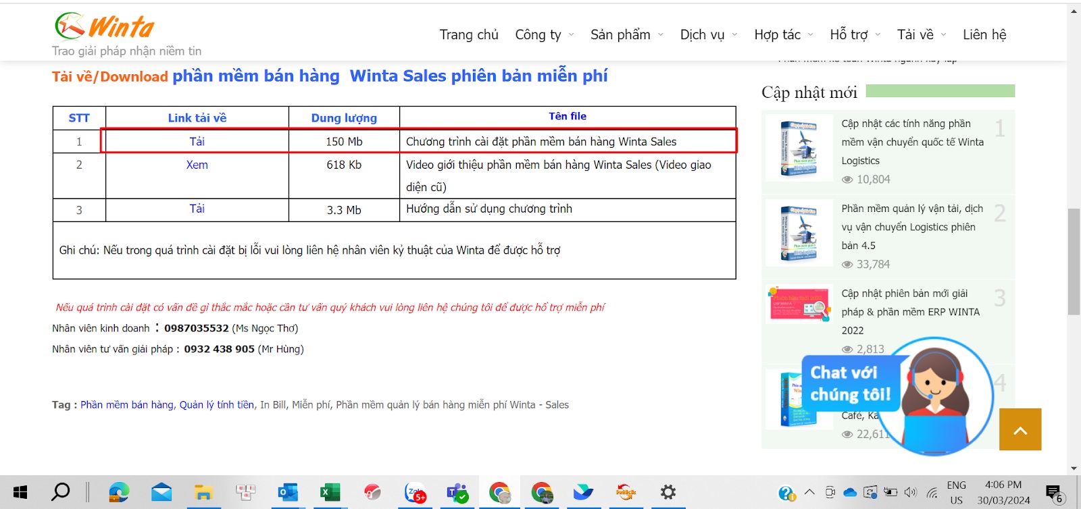The image size is (1081, 509).
Task: Open the Hợp tác menu
Action: [x=777, y=34]
